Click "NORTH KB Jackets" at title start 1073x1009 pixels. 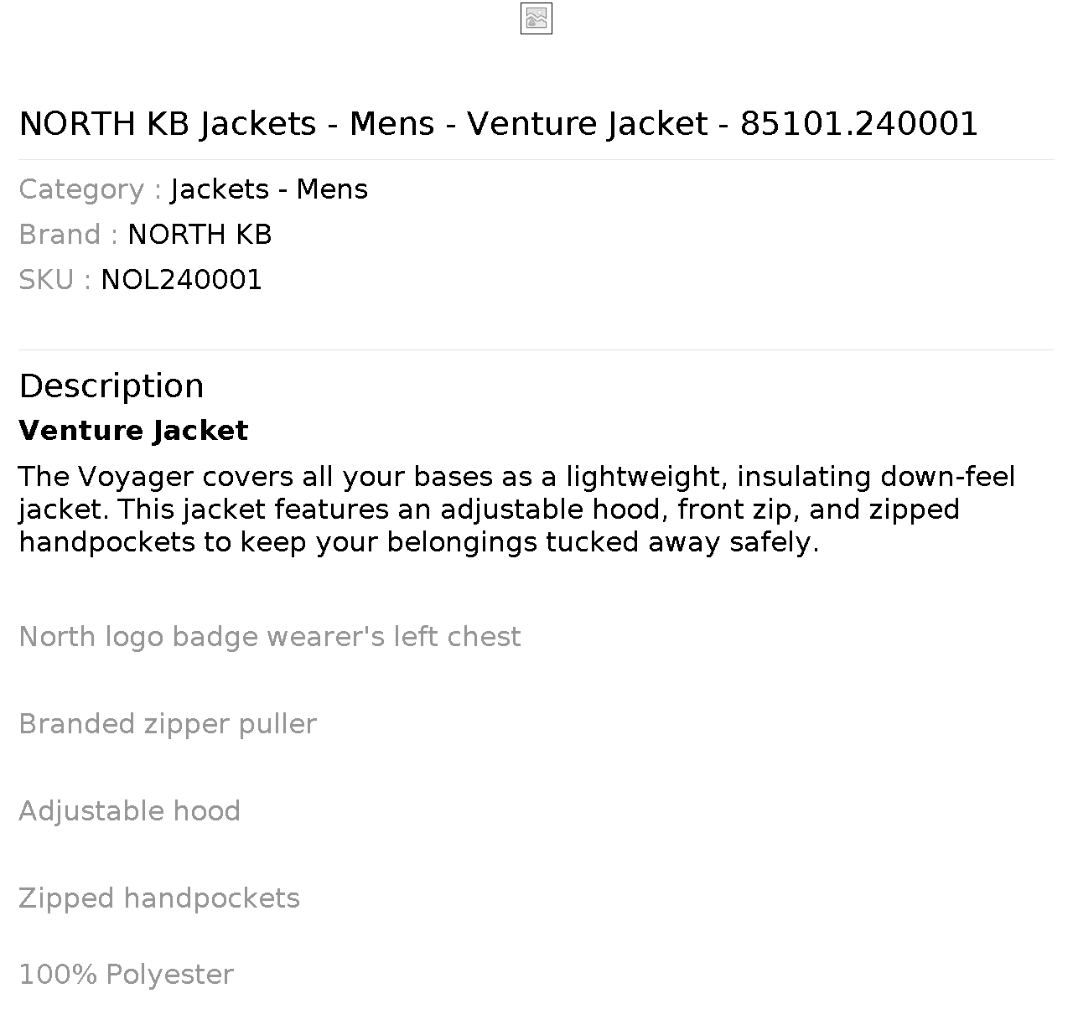(168, 124)
